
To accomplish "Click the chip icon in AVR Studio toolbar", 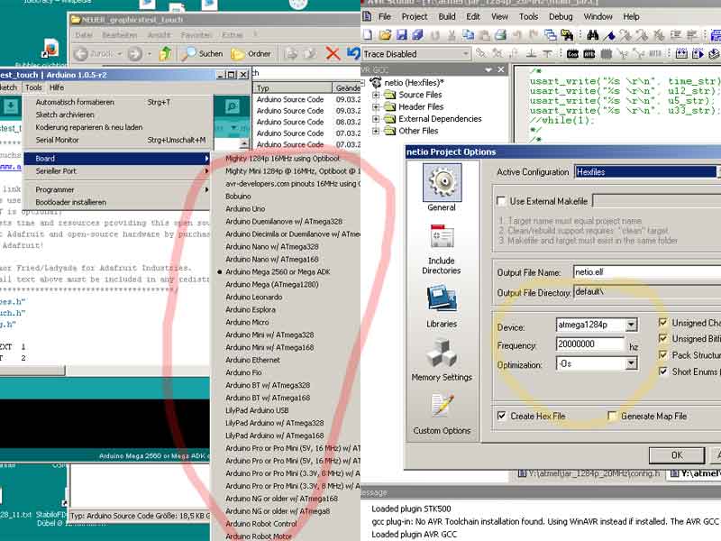I will [607, 54].
